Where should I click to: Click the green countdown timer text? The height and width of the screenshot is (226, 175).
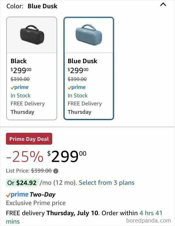(x=150, y=213)
